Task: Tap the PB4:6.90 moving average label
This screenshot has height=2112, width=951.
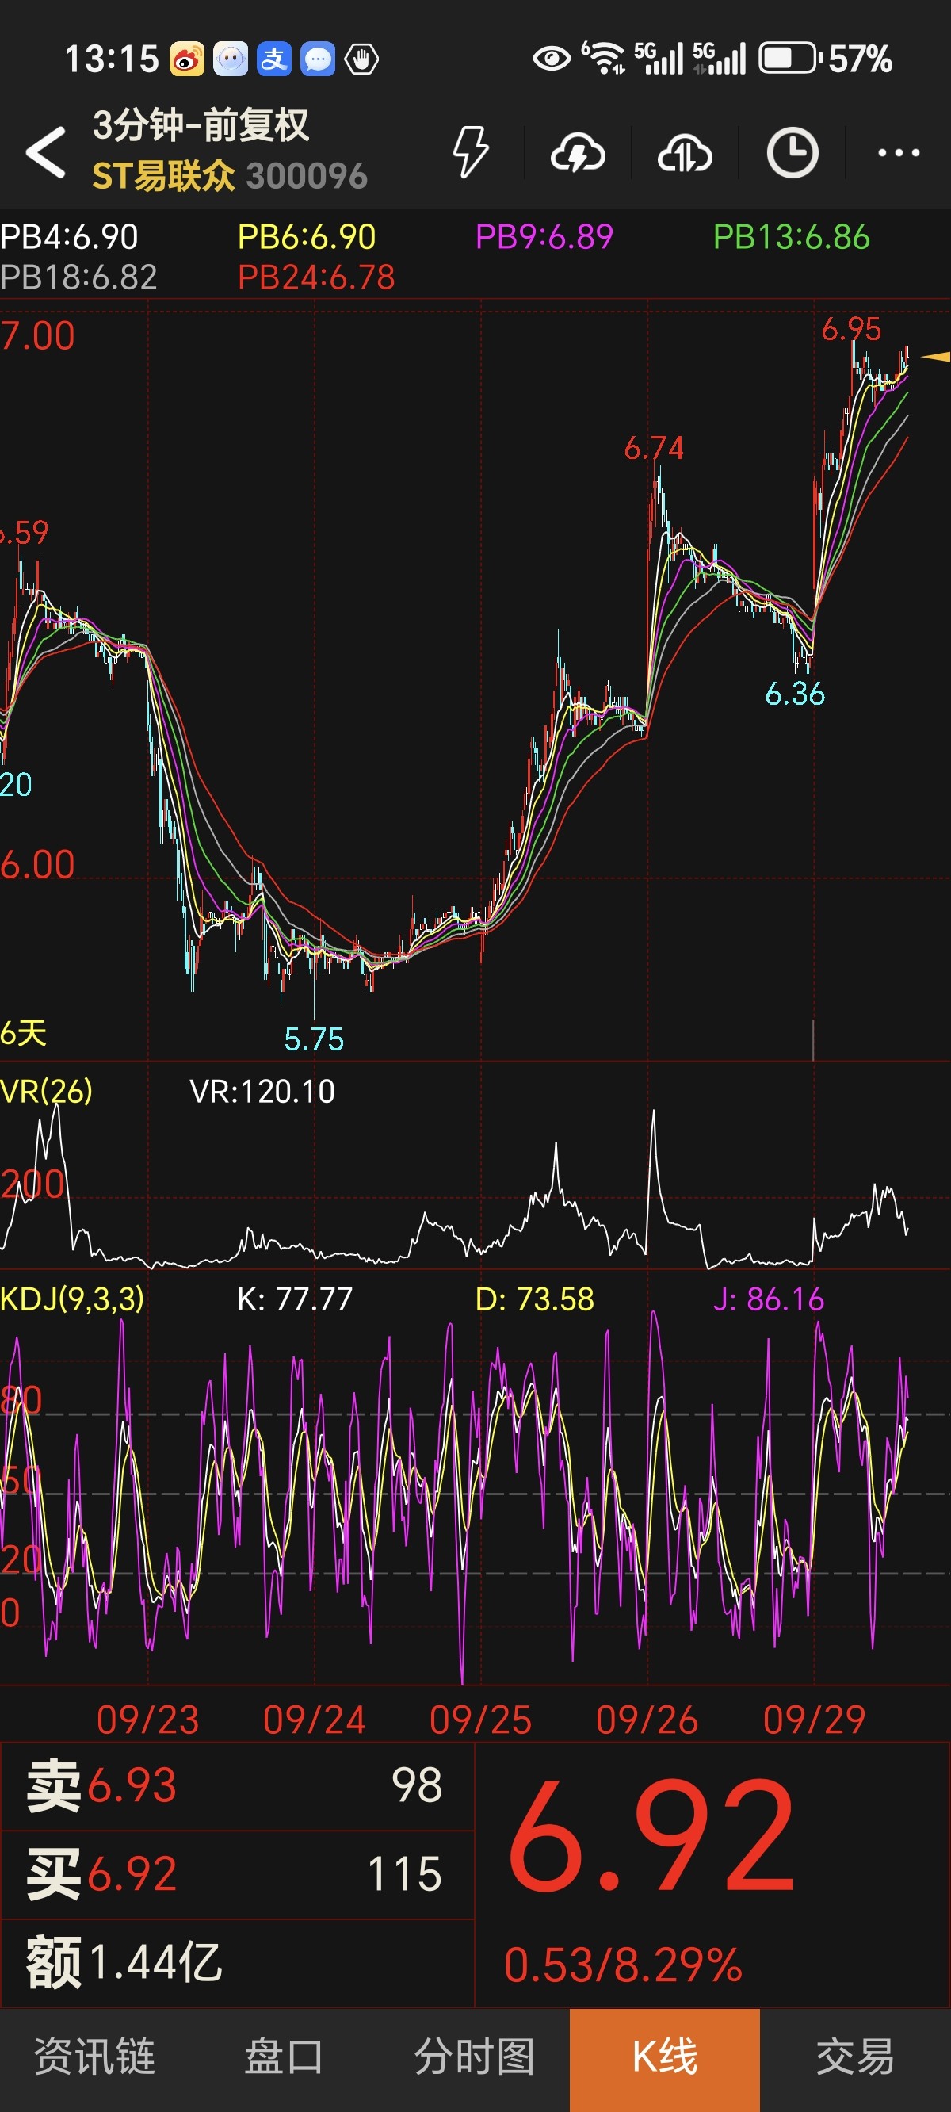Action: click(69, 237)
